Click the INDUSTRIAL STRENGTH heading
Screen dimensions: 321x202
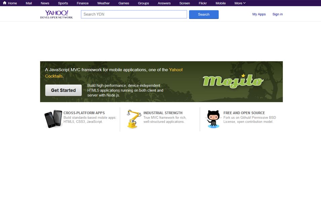(x=163, y=113)
